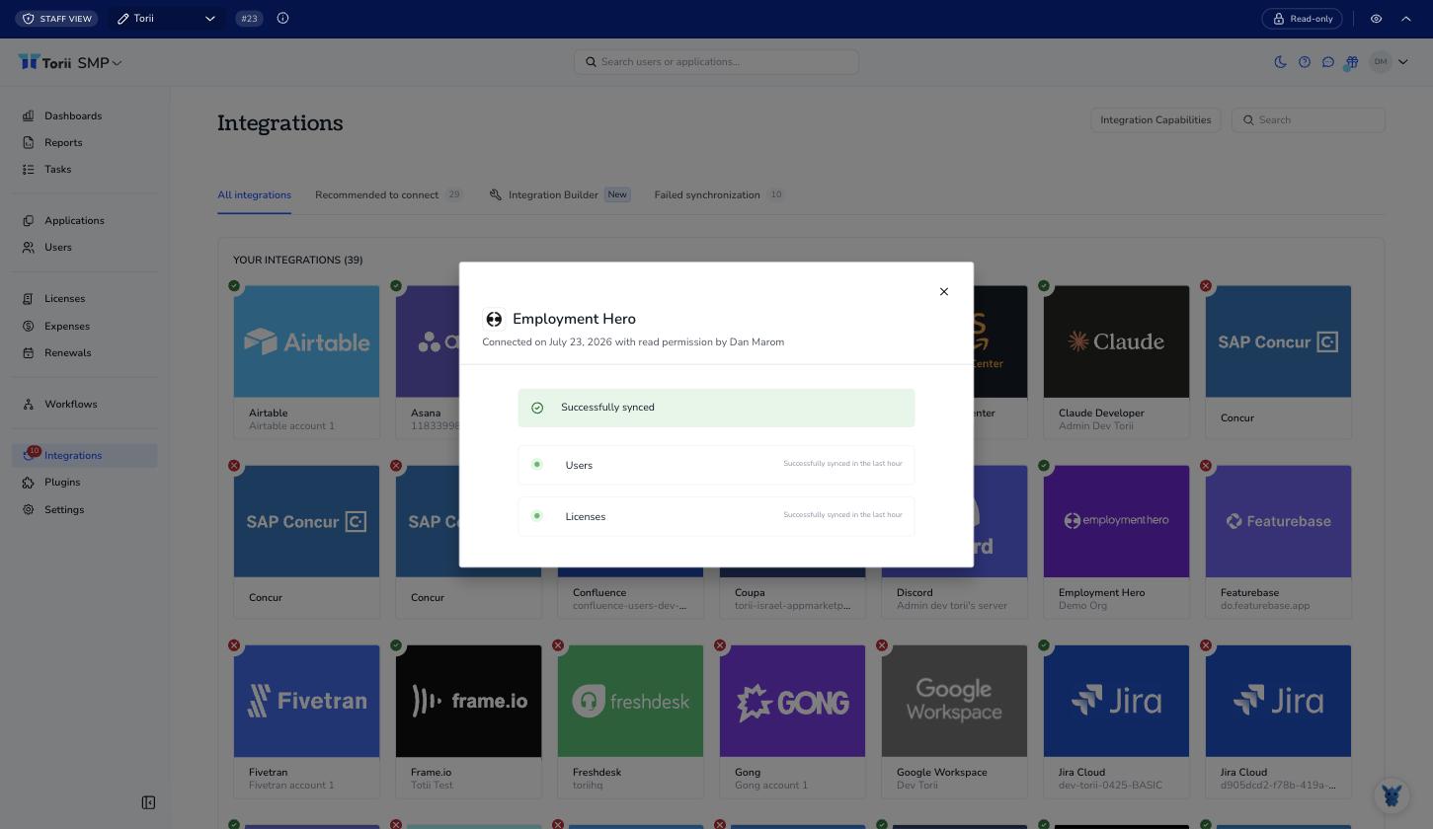Open the Featurebase integration card
The height and width of the screenshot is (829, 1433).
(1278, 542)
